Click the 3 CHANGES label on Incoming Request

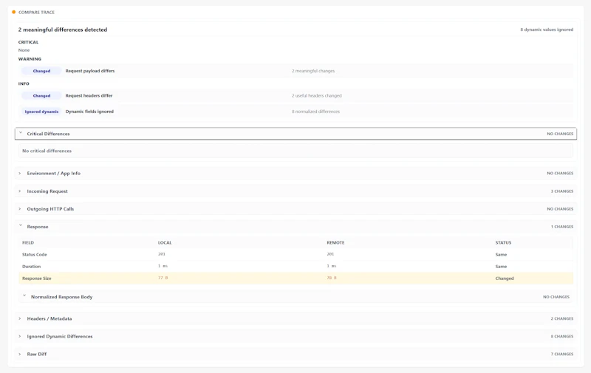(562, 191)
